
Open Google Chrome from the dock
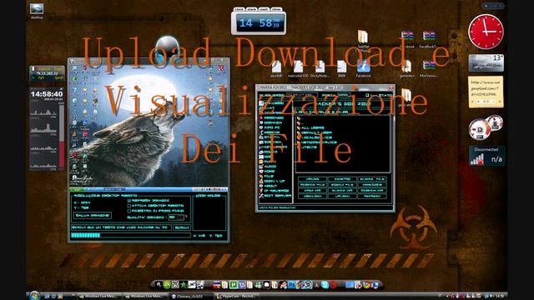pyautogui.click(x=366, y=285)
